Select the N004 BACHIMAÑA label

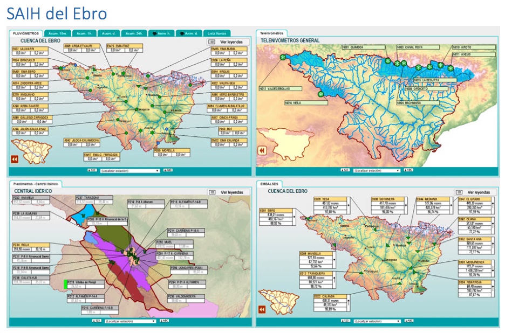418,103
